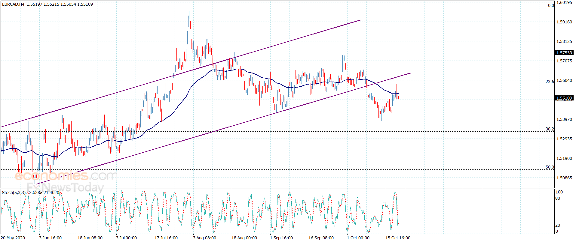Select the upper purple channel trendline
The image size is (576, 242).
pos(180,73)
